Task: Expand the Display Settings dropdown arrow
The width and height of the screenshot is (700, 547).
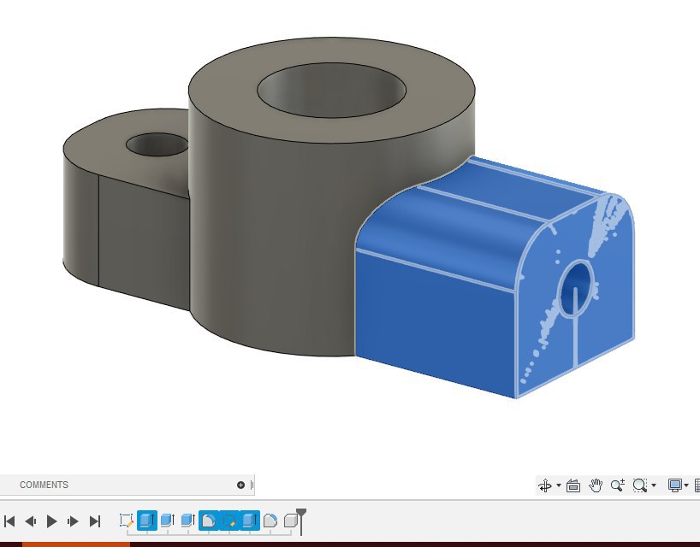Action: pos(686,485)
